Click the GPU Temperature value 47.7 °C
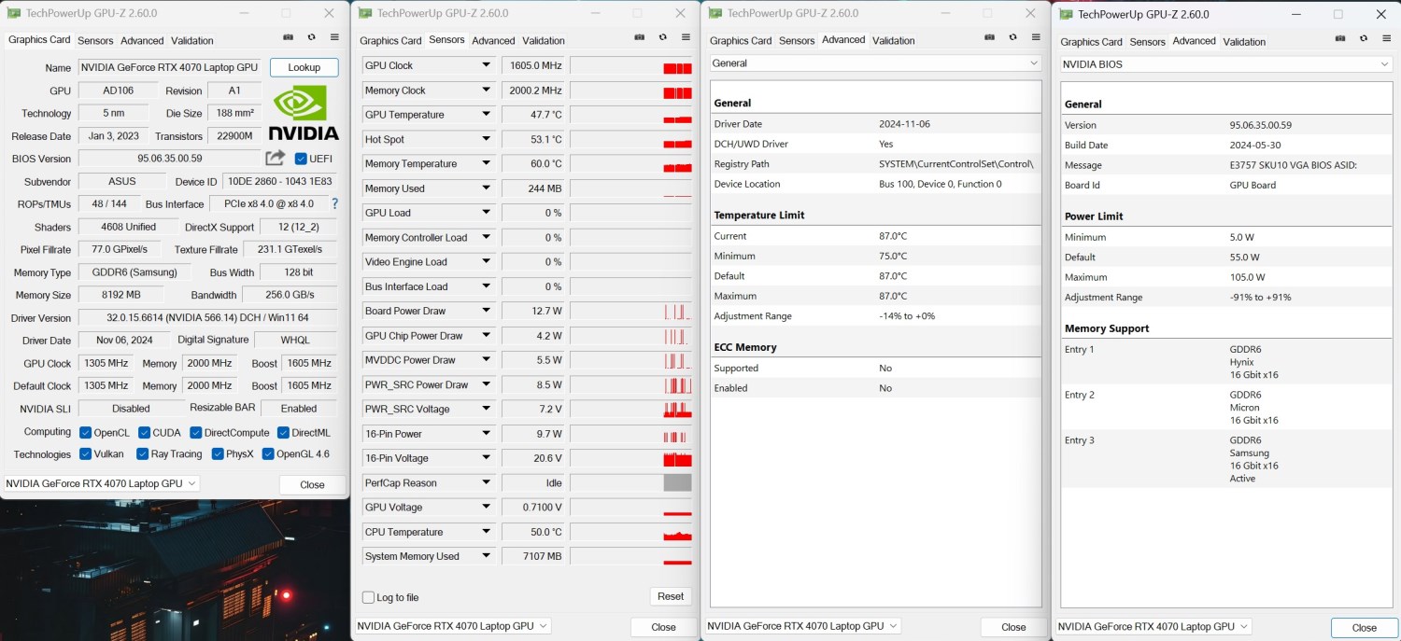 (x=534, y=115)
